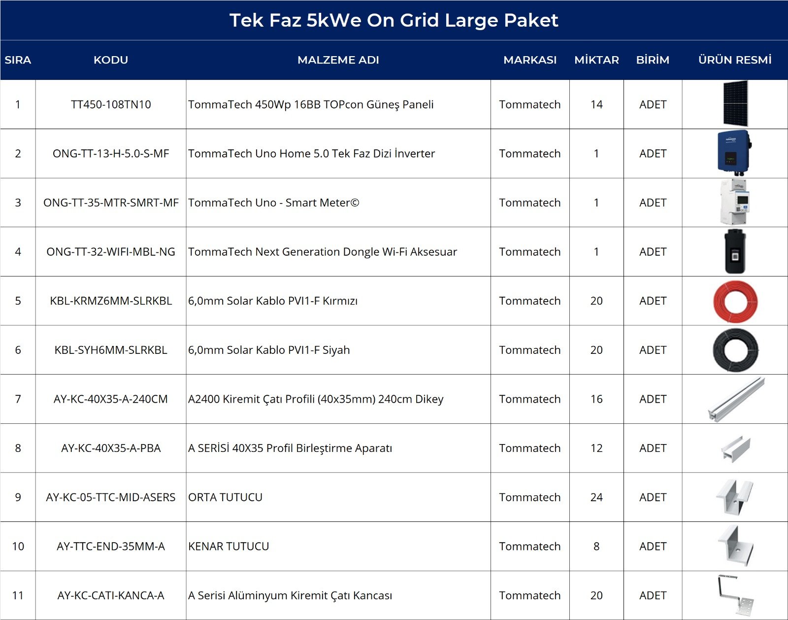Select code ONG-TT-32-WIFI-MBL-NG
This screenshot has height=620, width=788.
click(x=111, y=252)
